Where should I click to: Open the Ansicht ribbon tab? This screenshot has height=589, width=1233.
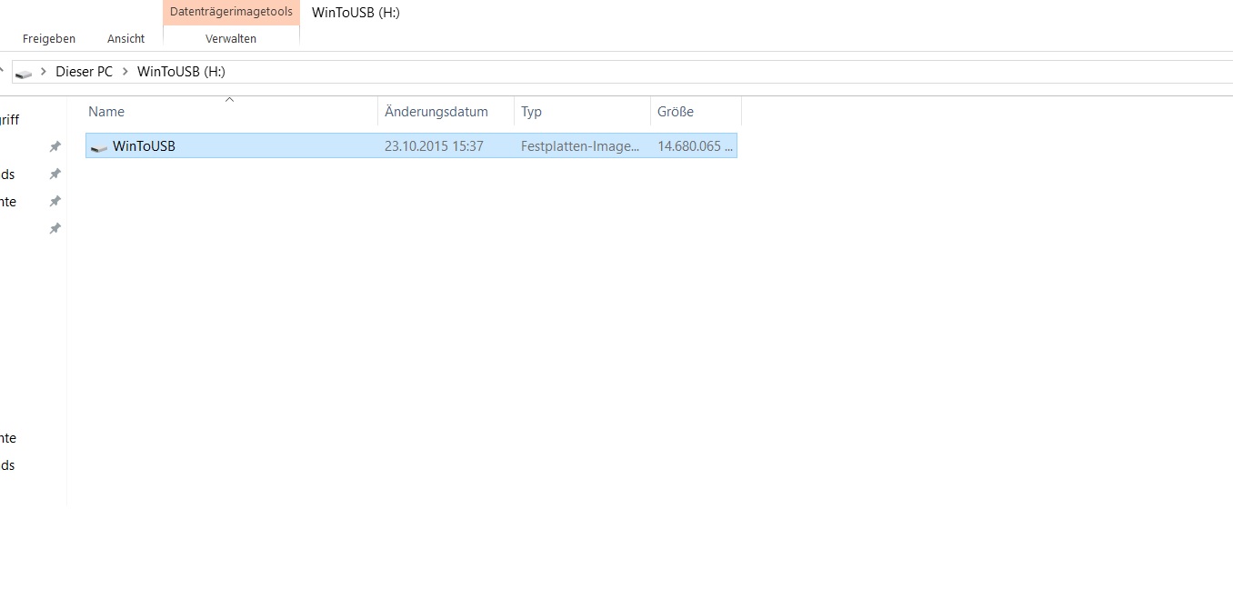pyautogui.click(x=125, y=39)
